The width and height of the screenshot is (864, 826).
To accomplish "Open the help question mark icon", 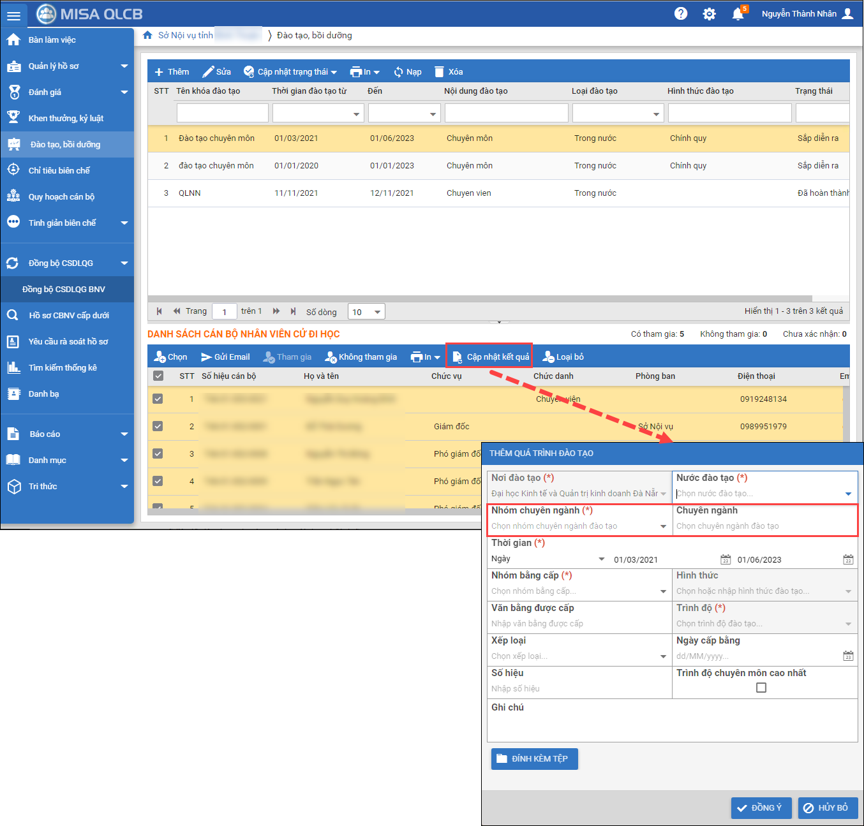I will click(x=681, y=13).
